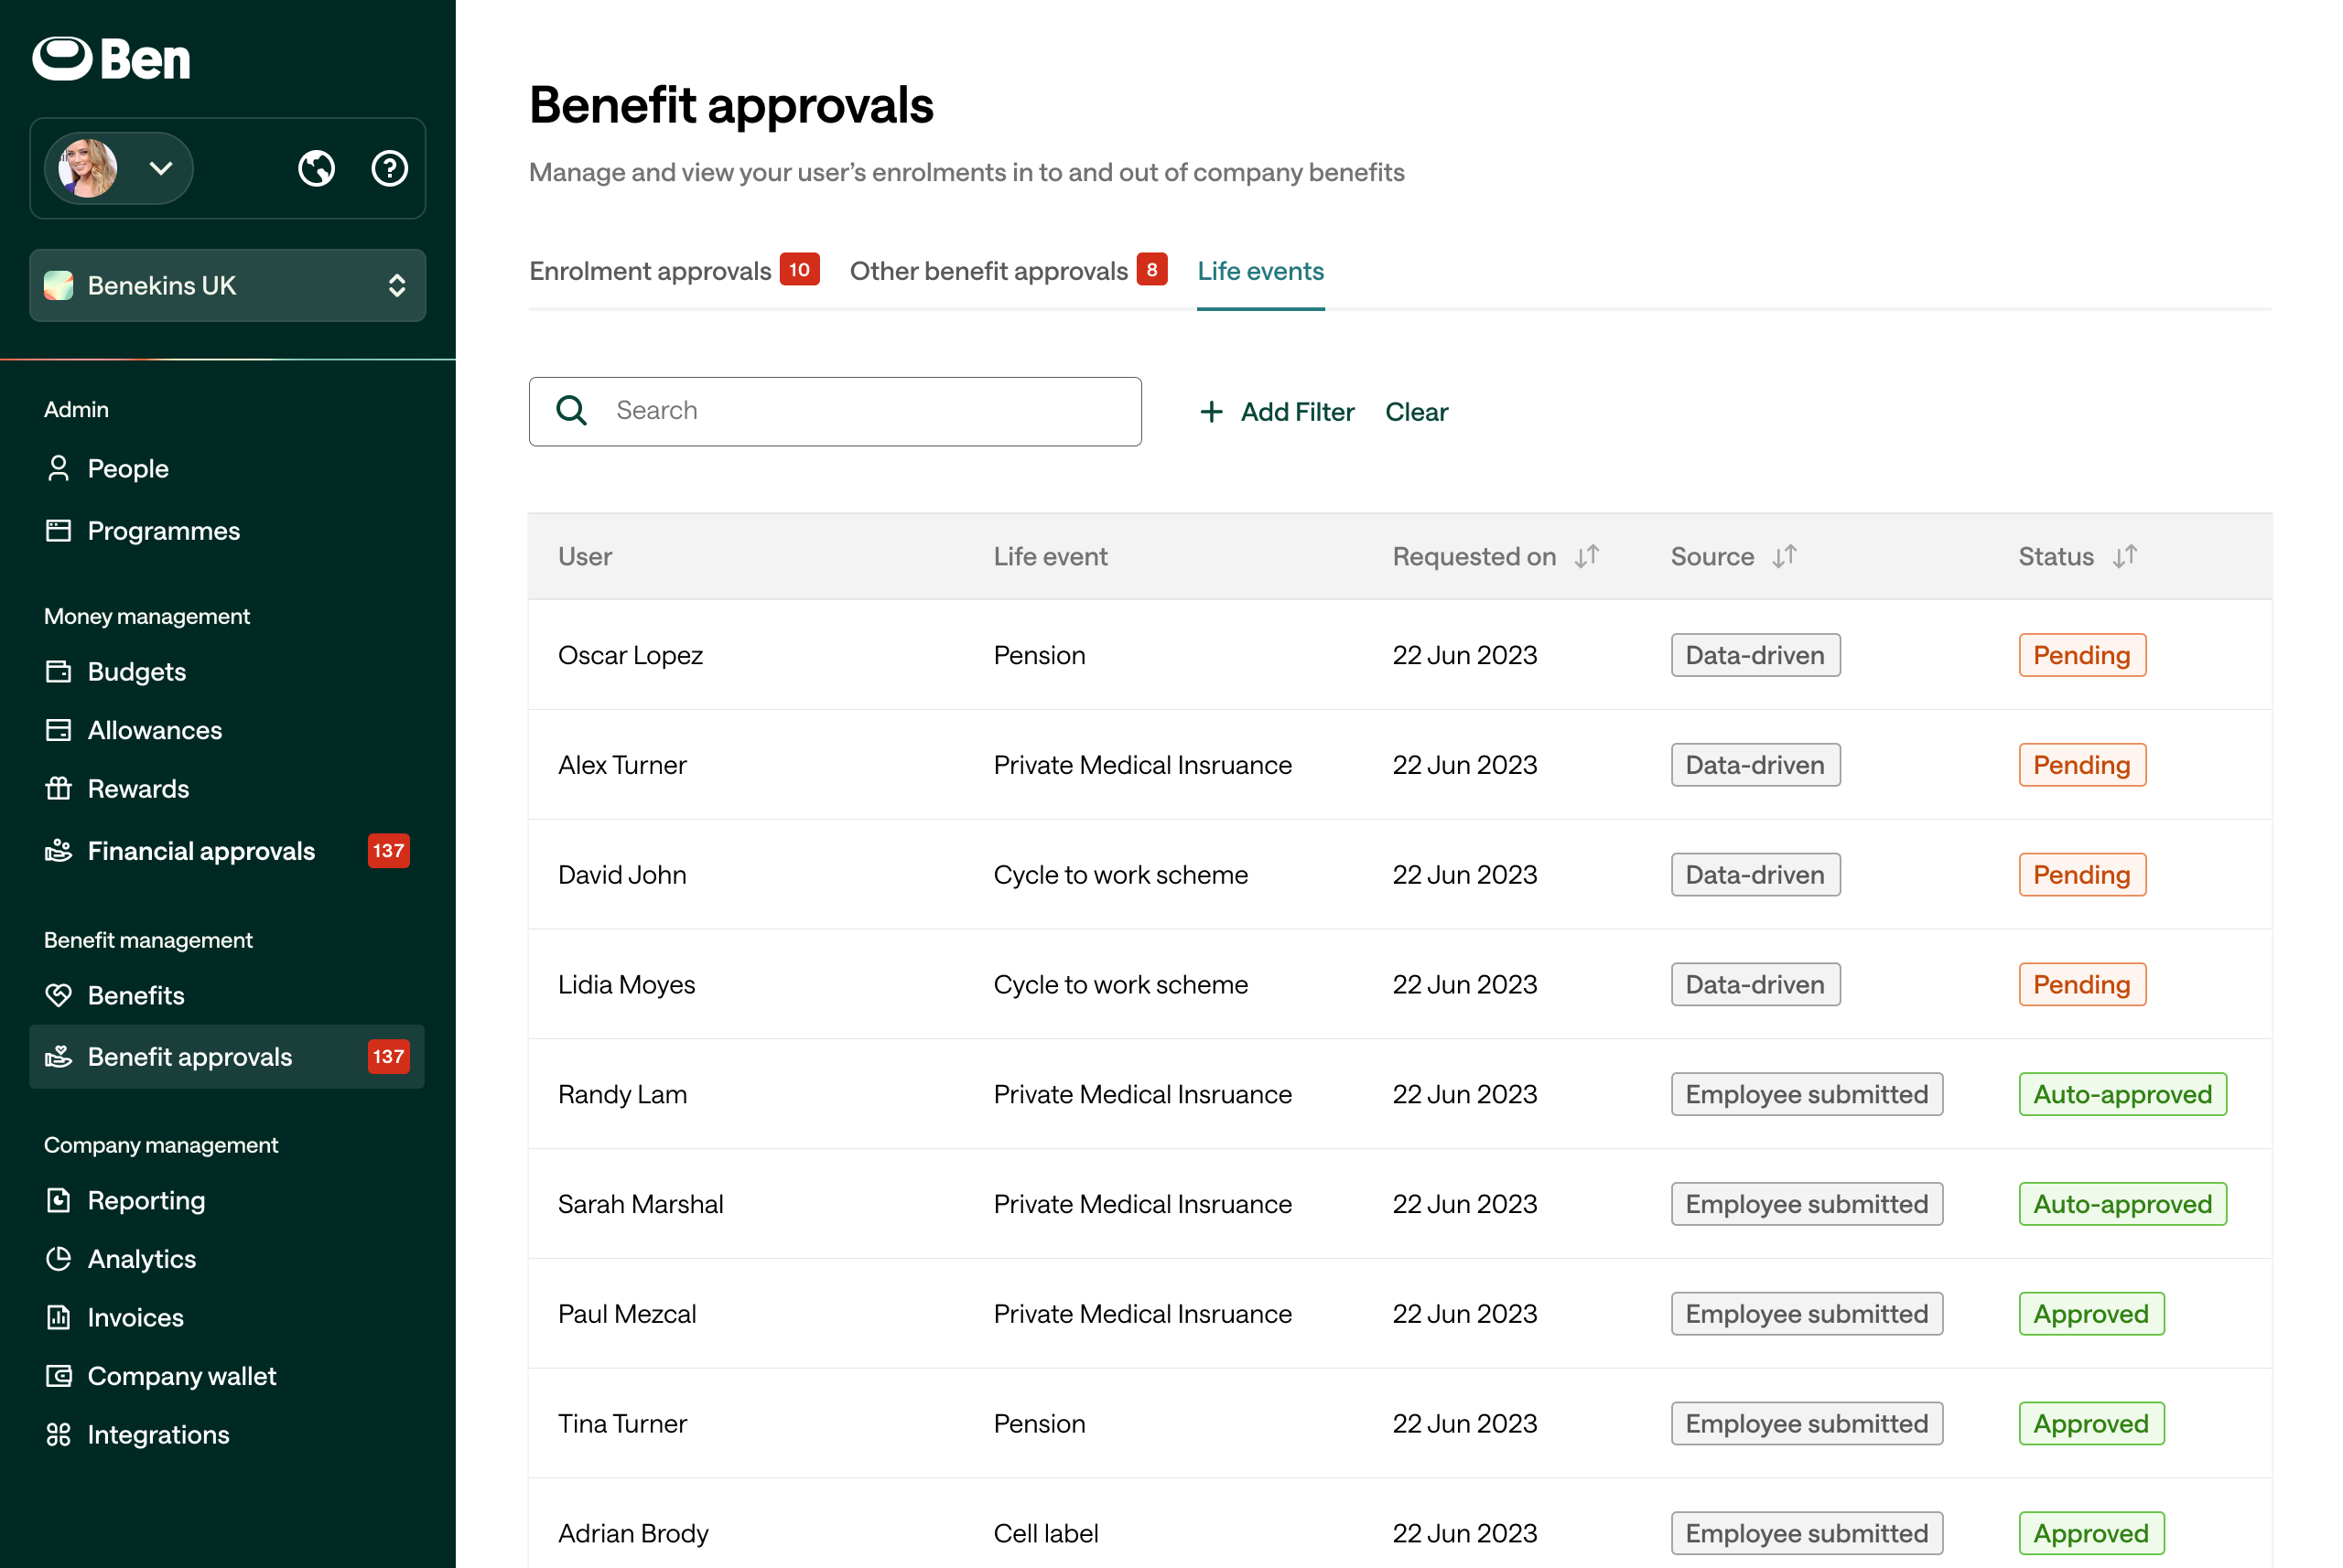
Task: Open the Benekins UK company selector
Action: click(227, 286)
